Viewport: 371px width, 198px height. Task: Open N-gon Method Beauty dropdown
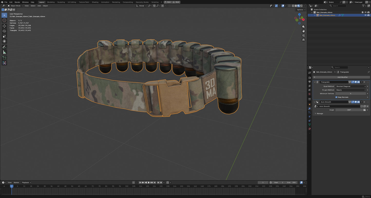pos(351,90)
